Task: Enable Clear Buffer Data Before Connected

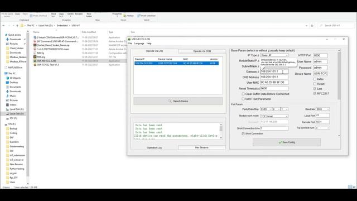Action: click(243, 94)
